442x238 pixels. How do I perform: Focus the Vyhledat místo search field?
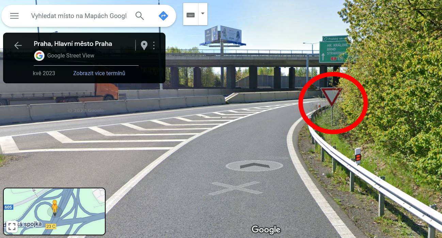79,16
